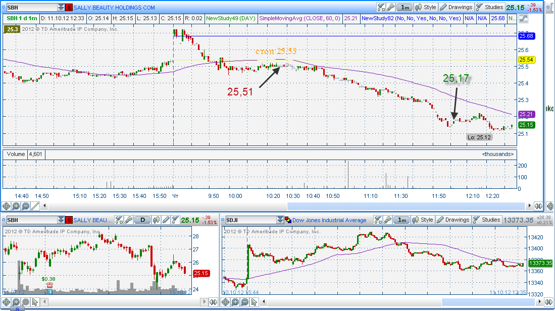Image resolution: width=555 pixels, height=311 pixels.
Task: Click expand time axis arrows on main chart
Action: point(538,206)
